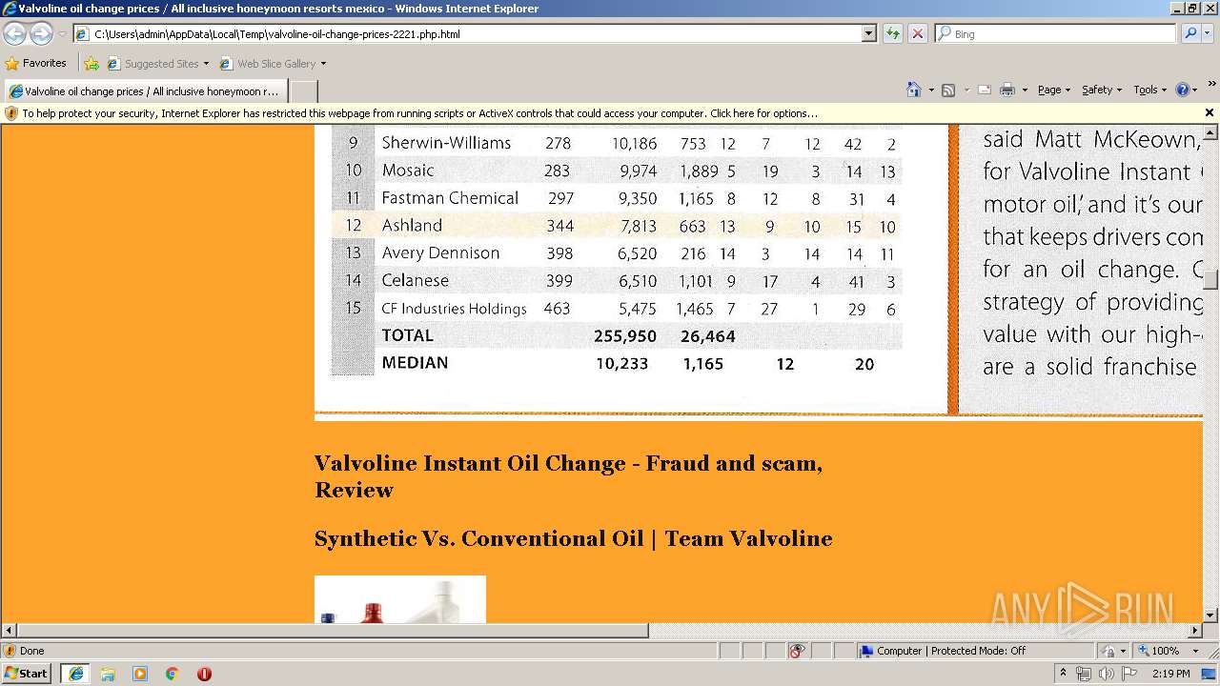
Task: Click the Show Desktop tray icon
Action: 1210,674
